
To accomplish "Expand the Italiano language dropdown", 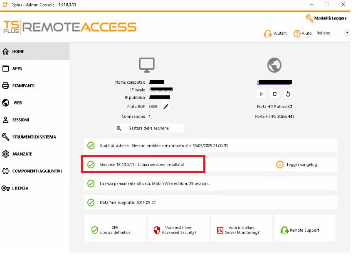I will point(347,33).
